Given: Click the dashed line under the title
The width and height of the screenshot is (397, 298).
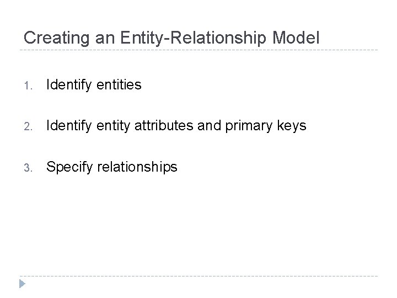Looking at the screenshot, I should coord(198,50).
